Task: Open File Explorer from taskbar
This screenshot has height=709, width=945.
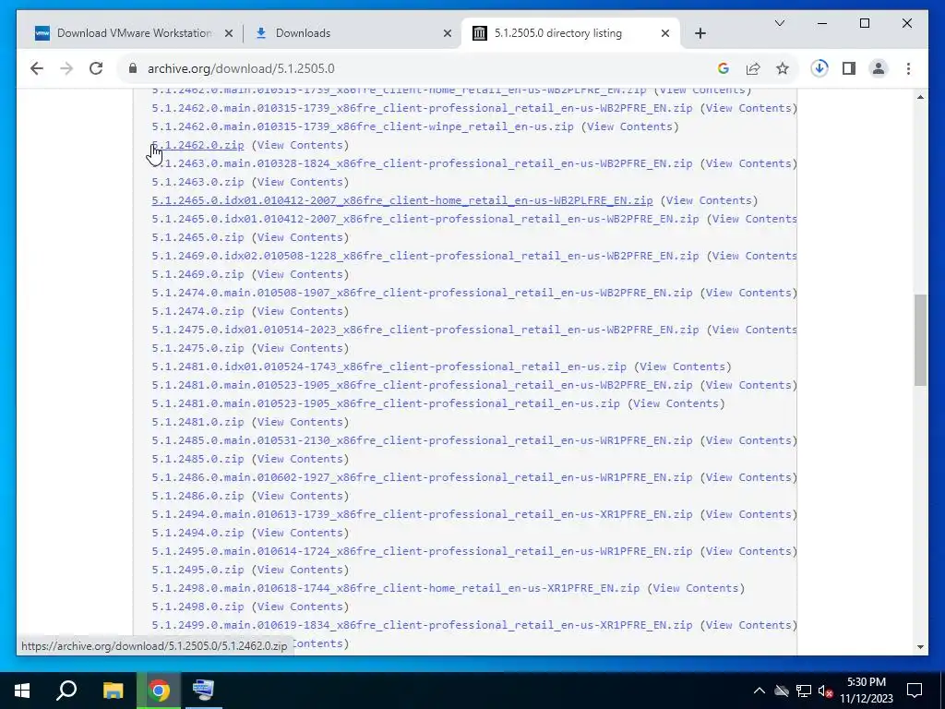Action: pos(113,691)
